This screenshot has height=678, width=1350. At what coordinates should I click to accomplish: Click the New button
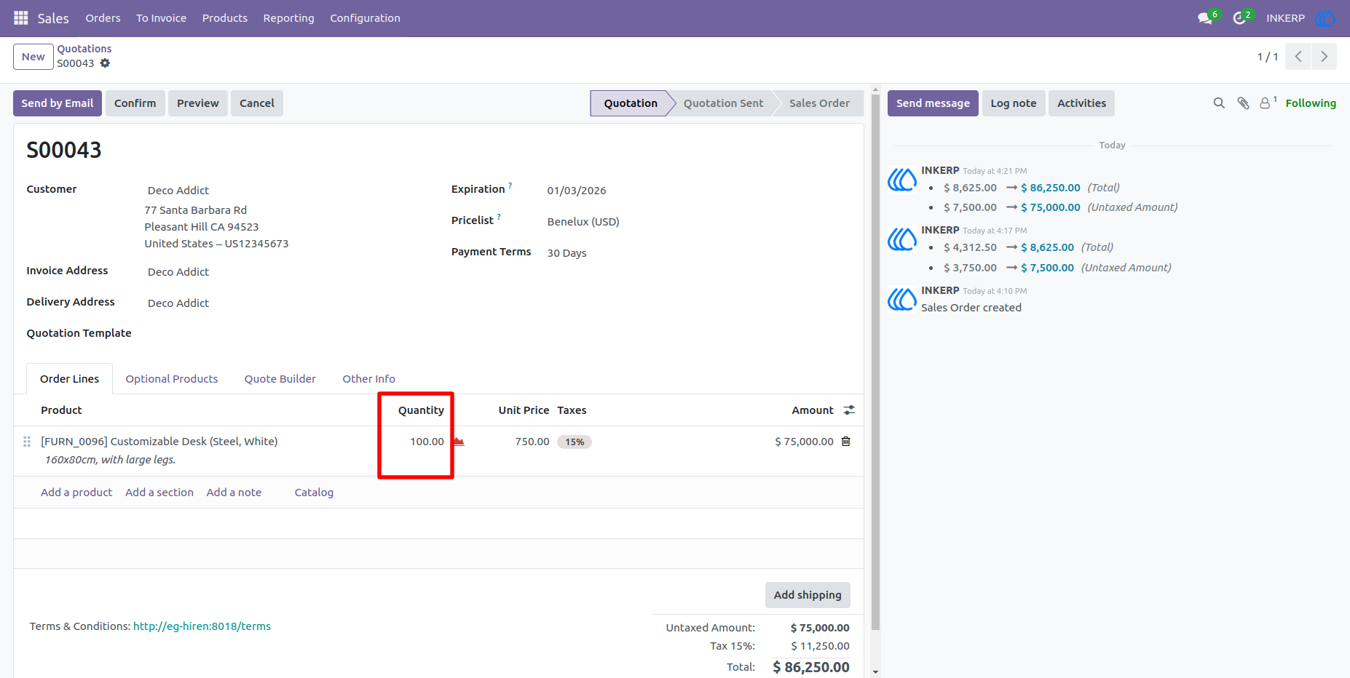point(33,57)
